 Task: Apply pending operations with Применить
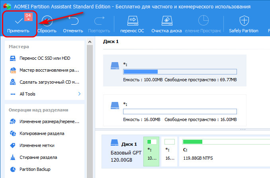[x=18, y=24]
